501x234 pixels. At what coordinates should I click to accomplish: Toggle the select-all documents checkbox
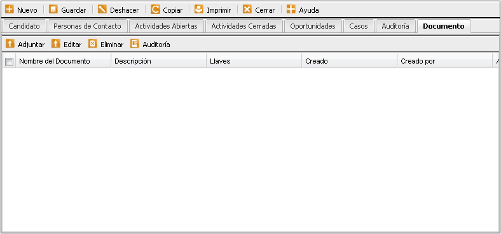(x=10, y=62)
